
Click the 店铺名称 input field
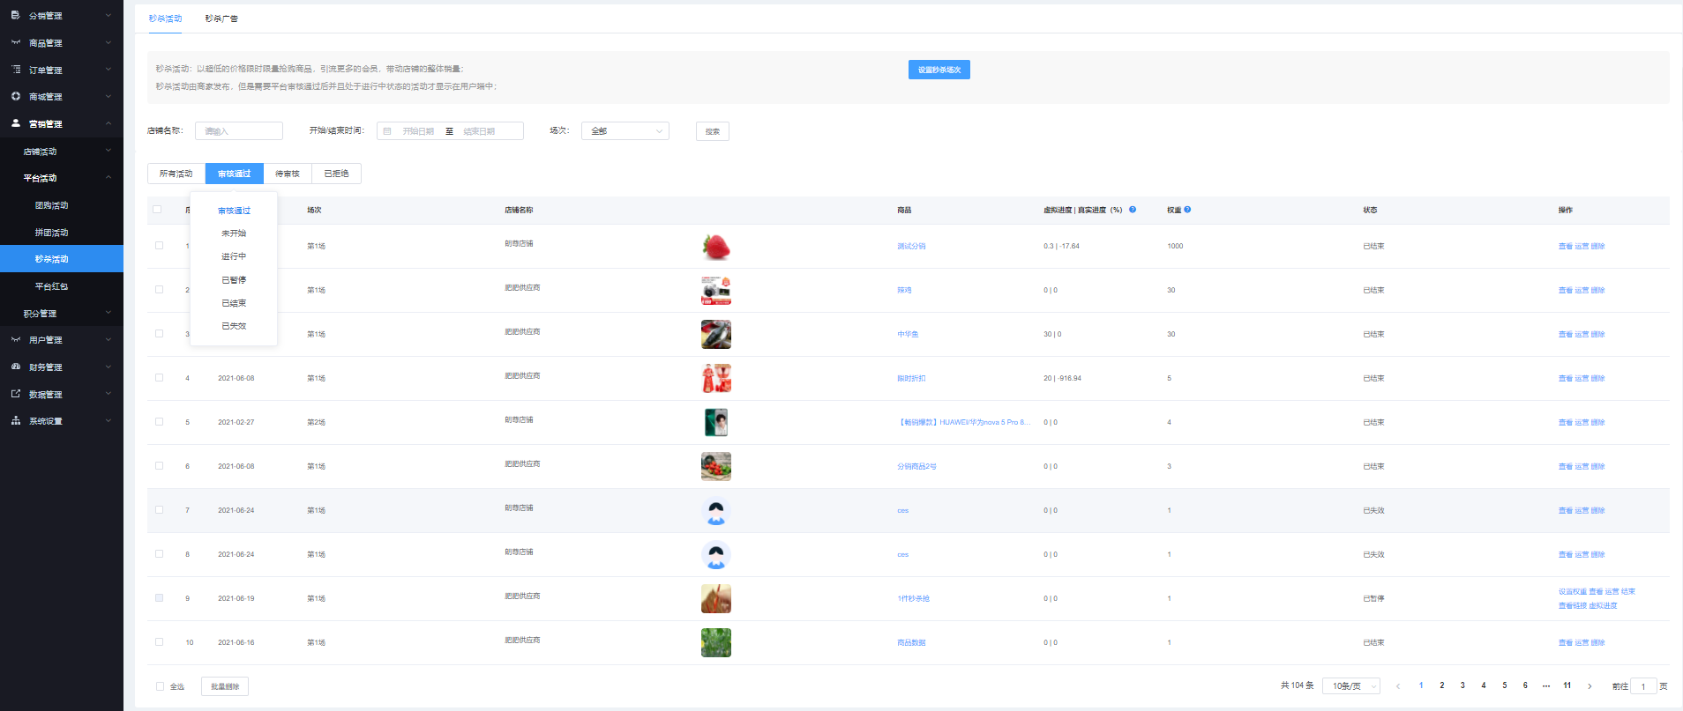239,131
